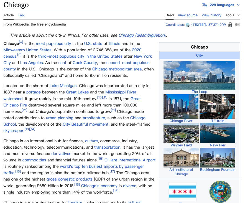Screen dimensions: 245x203
Task: Follow the 'most populous city' link
Action: coord(53,44)
